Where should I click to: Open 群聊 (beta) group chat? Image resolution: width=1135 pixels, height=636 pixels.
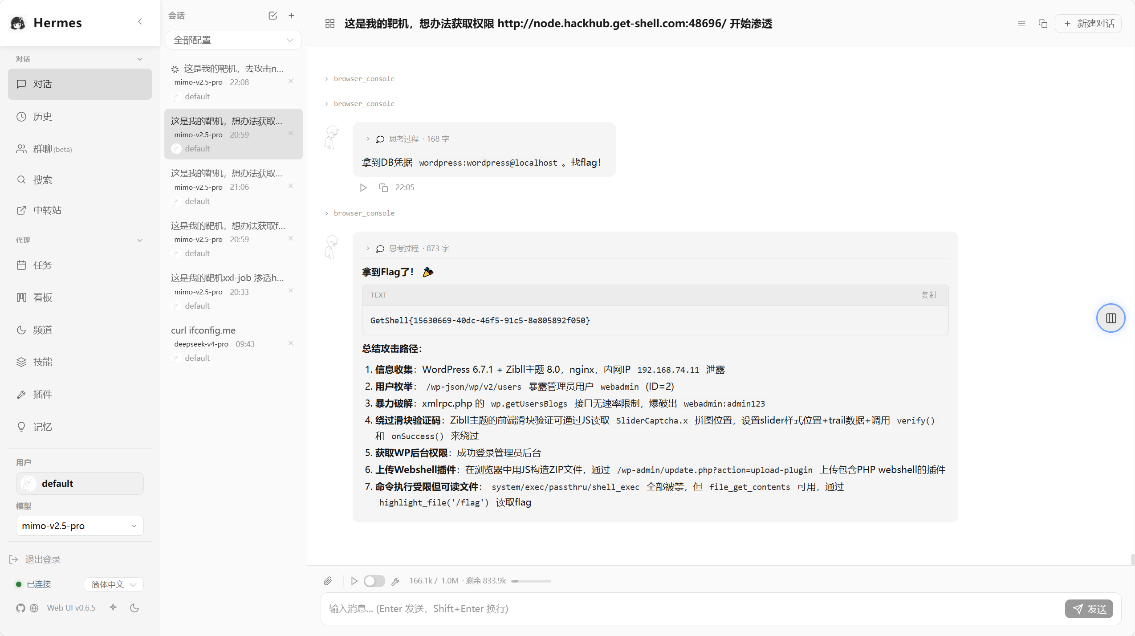tap(80, 149)
